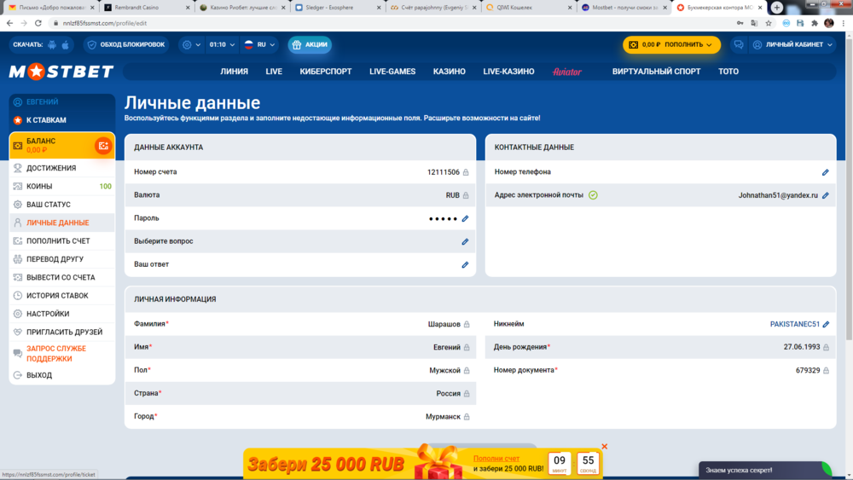The width and height of the screenshot is (853, 480).
Task: Click lock icon beside account number
Action: coord(466,172)
